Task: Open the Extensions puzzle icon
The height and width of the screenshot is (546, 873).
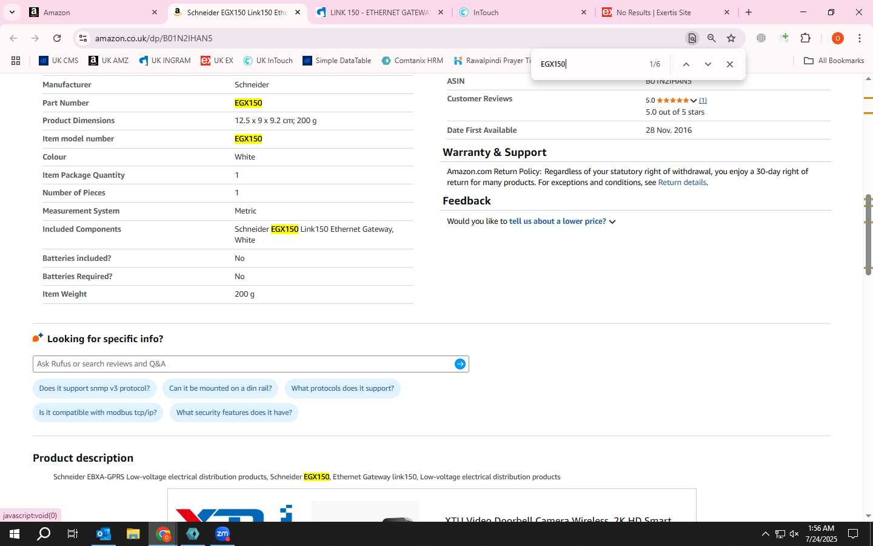Action: click(x=806, y=38)
